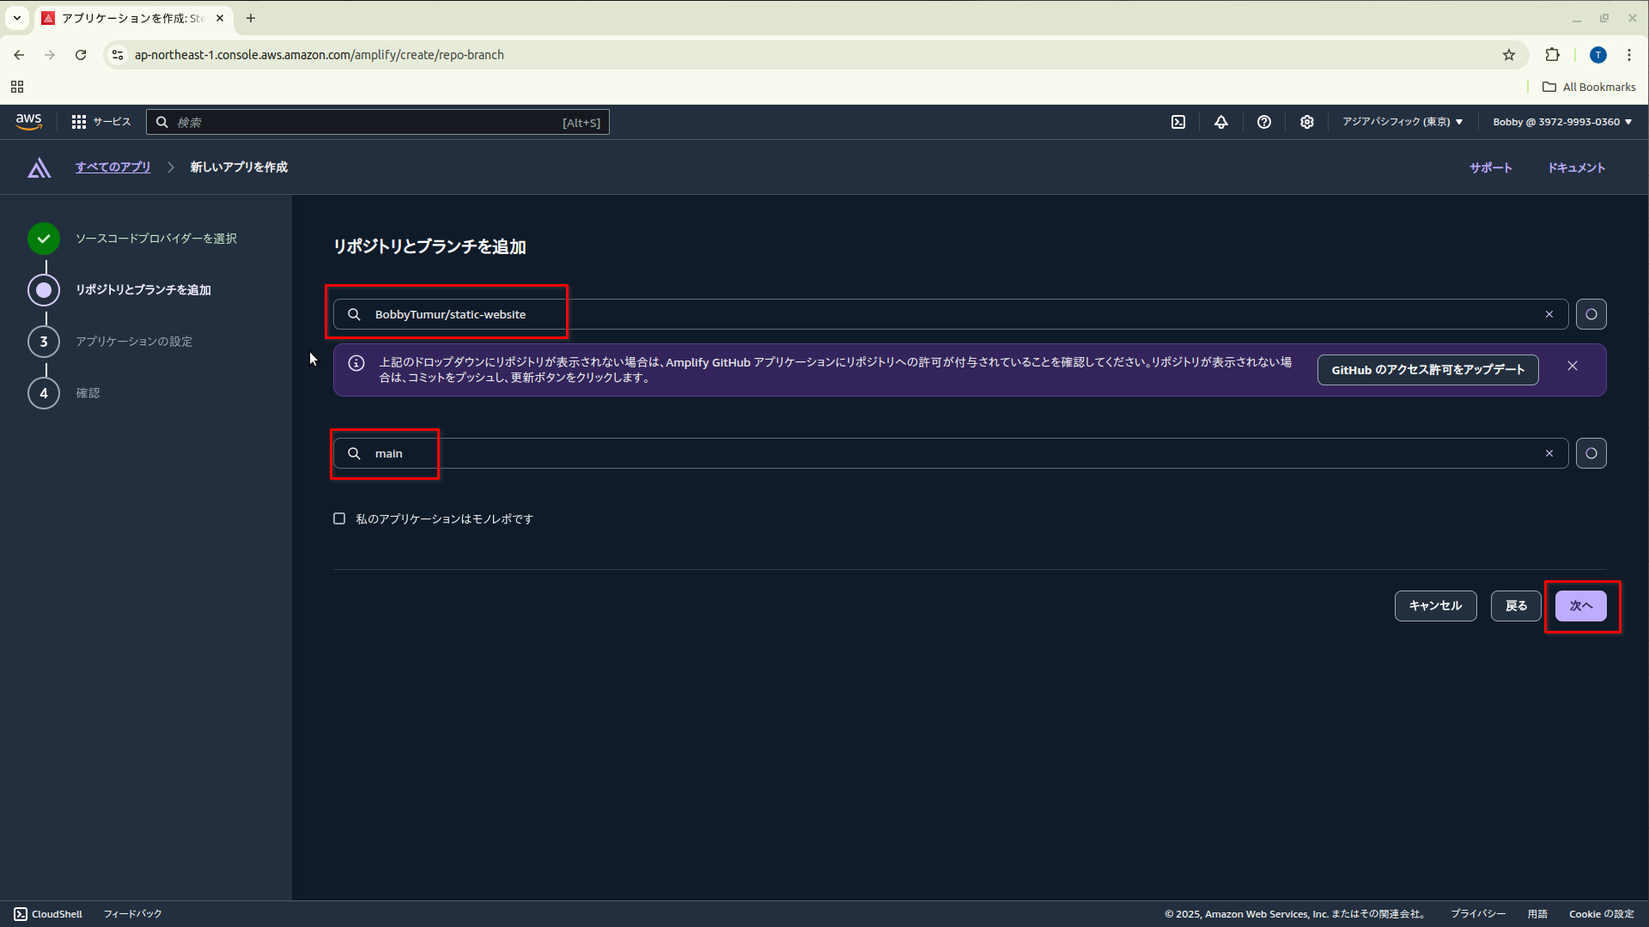Refresh the repository list
Viewport: 1649px width, 927px height.
click(1591, 314)
